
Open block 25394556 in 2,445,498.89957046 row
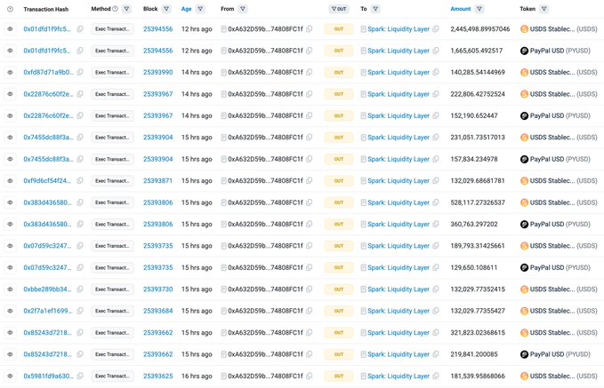pos(158,28)
